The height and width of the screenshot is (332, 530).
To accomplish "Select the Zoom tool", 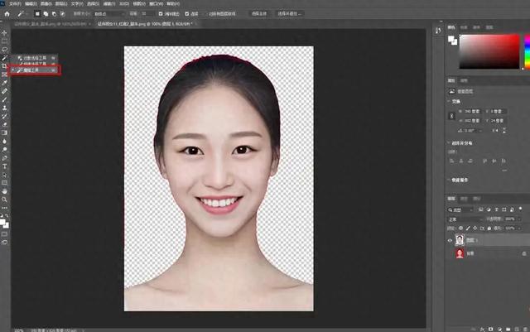I will click(4, 200).
